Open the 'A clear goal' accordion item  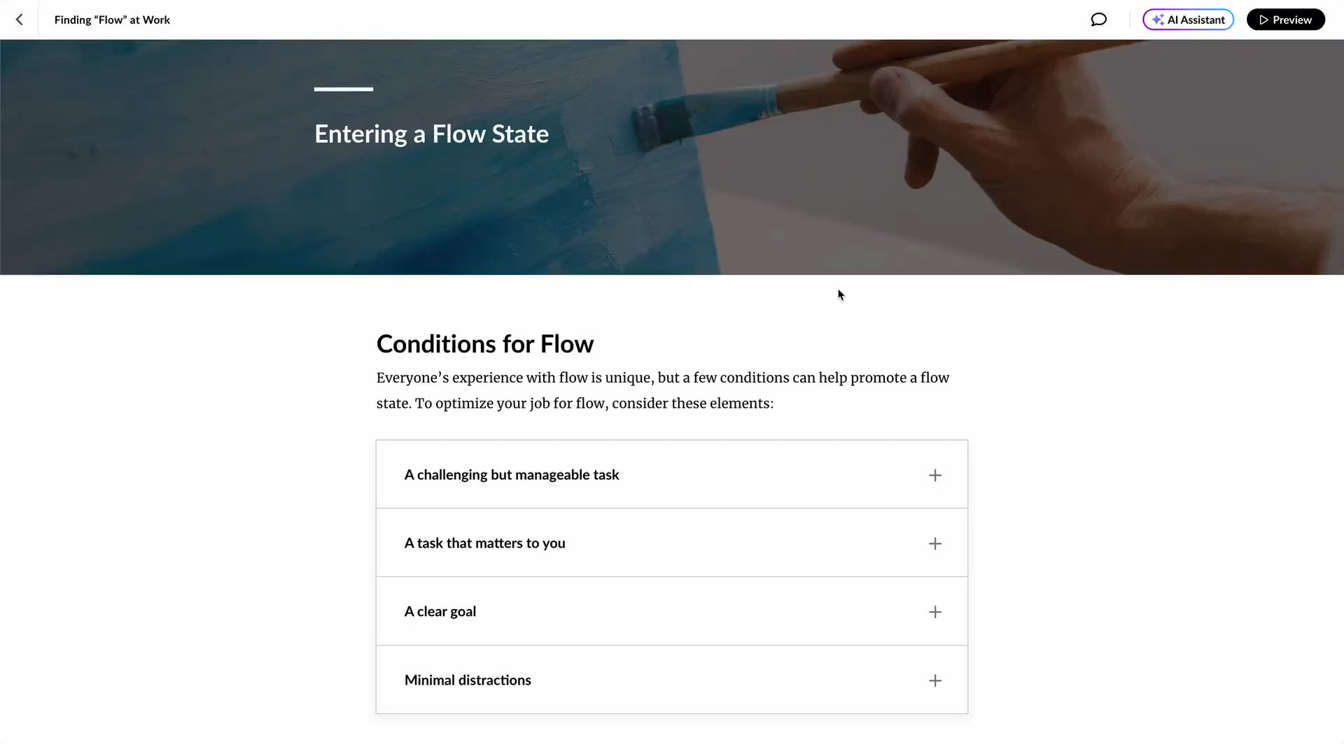[440, 612]
